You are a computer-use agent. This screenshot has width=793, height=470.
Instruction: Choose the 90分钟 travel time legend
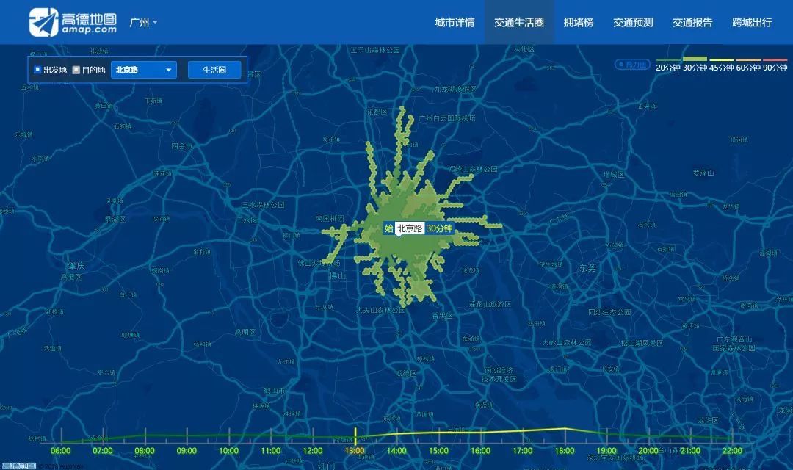775,59
